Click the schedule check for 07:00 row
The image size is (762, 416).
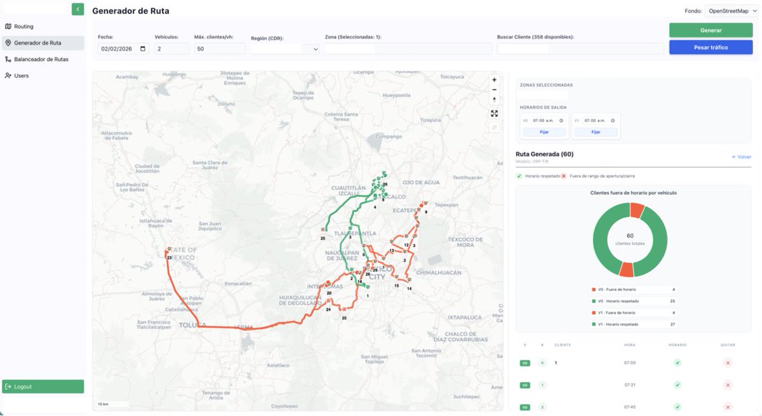pos(678,363)
